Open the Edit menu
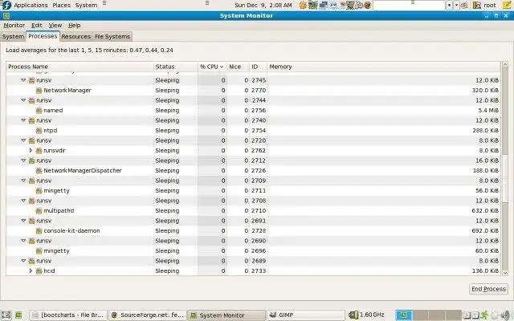Viewport: 514px width, 321px height. click(37, 25)
